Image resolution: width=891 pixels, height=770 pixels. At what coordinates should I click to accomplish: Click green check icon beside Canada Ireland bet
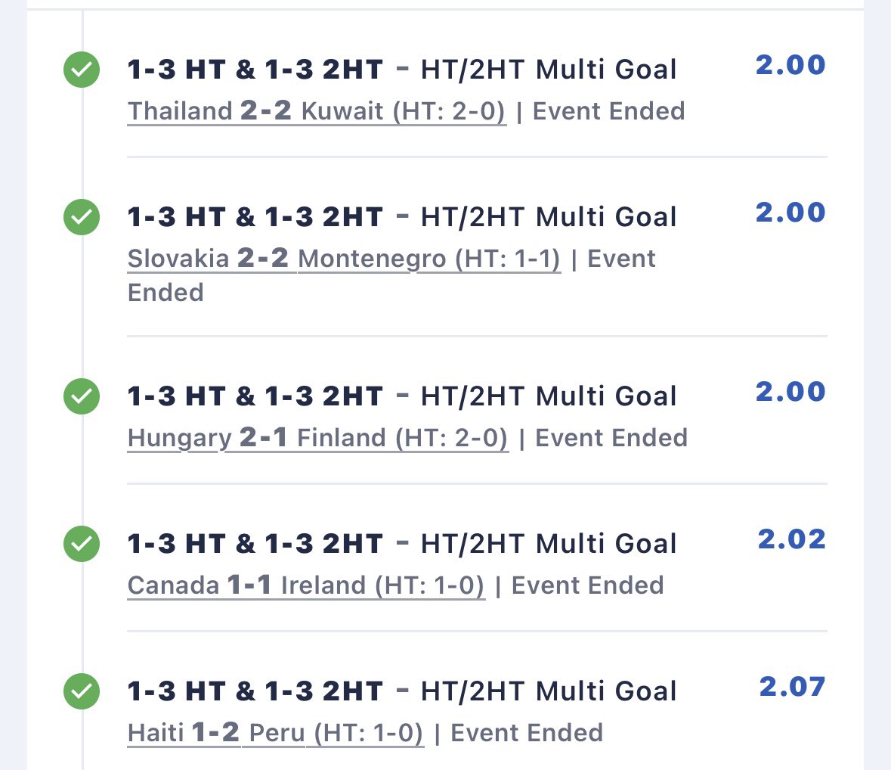[x=82, y=544]
